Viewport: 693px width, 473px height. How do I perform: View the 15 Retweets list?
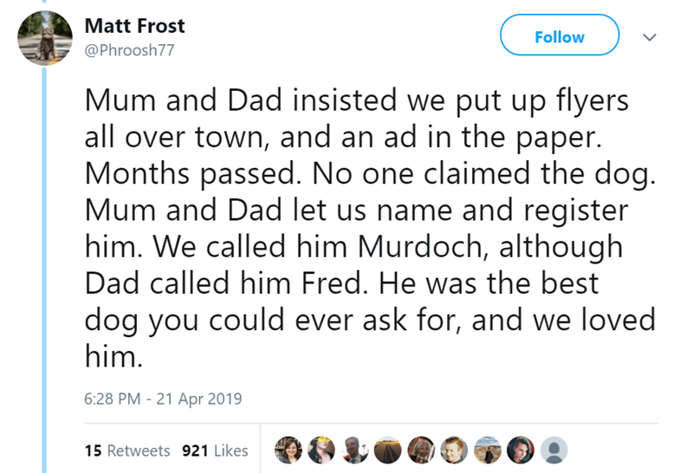pyautogui.click(x=127, y=450)
